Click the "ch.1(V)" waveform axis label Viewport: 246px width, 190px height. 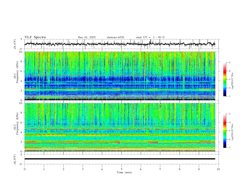(x=15, y=44)
